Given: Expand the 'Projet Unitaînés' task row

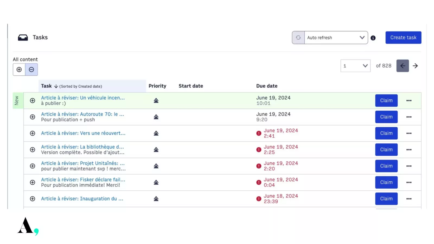Looking at the screenshot, I should pos(33,166).
